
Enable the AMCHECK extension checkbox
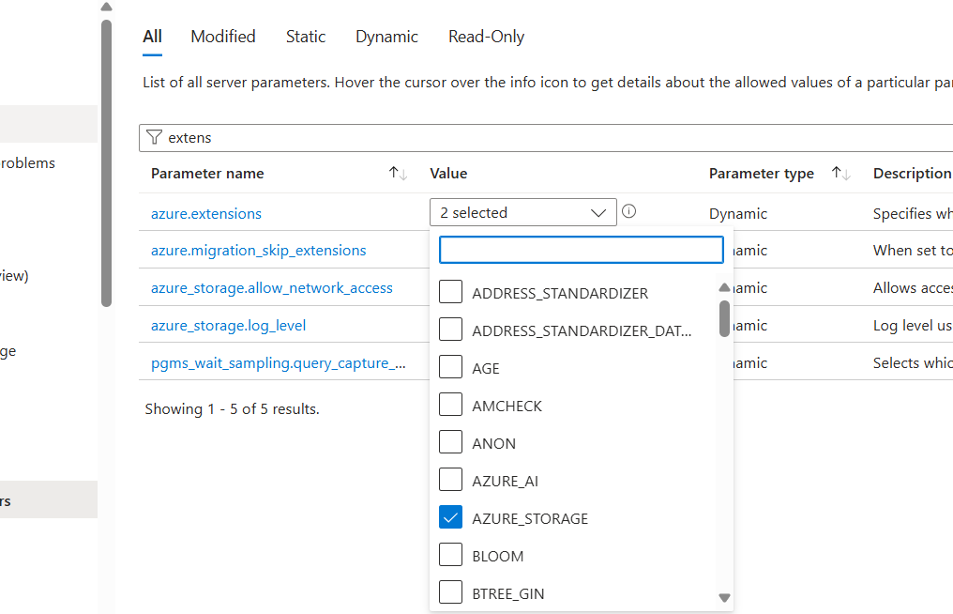[x=450, y=404]
